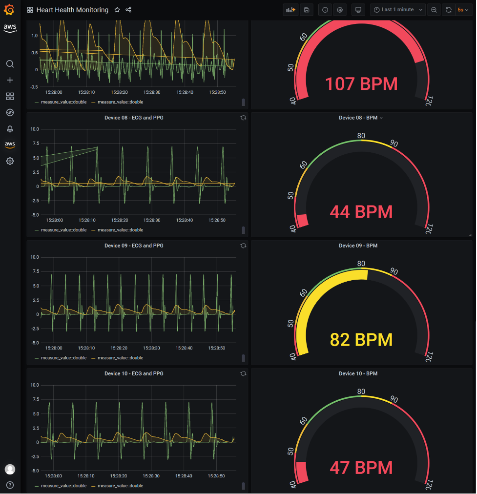This screenshot has height=494, width=477.
Task: Click the Device 08 BPM panel resize handle
Action: pyautogui.click(x=470, y=235)
